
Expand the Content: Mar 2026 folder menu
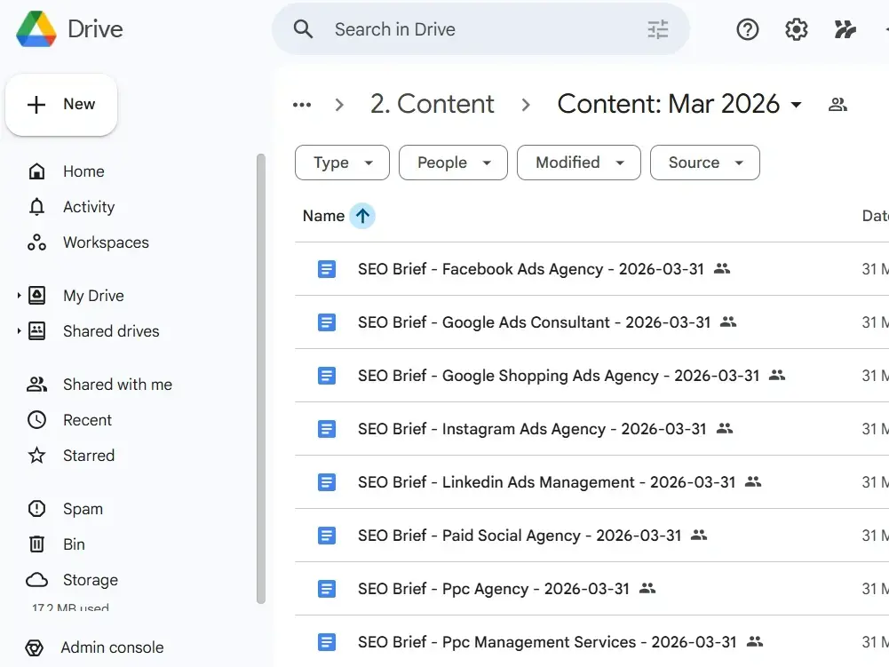coord(794,104)
